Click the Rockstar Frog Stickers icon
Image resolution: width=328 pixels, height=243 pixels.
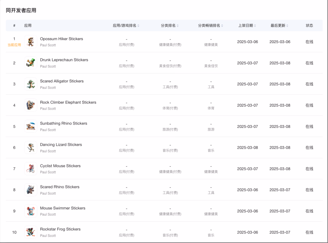click(31, 232)
